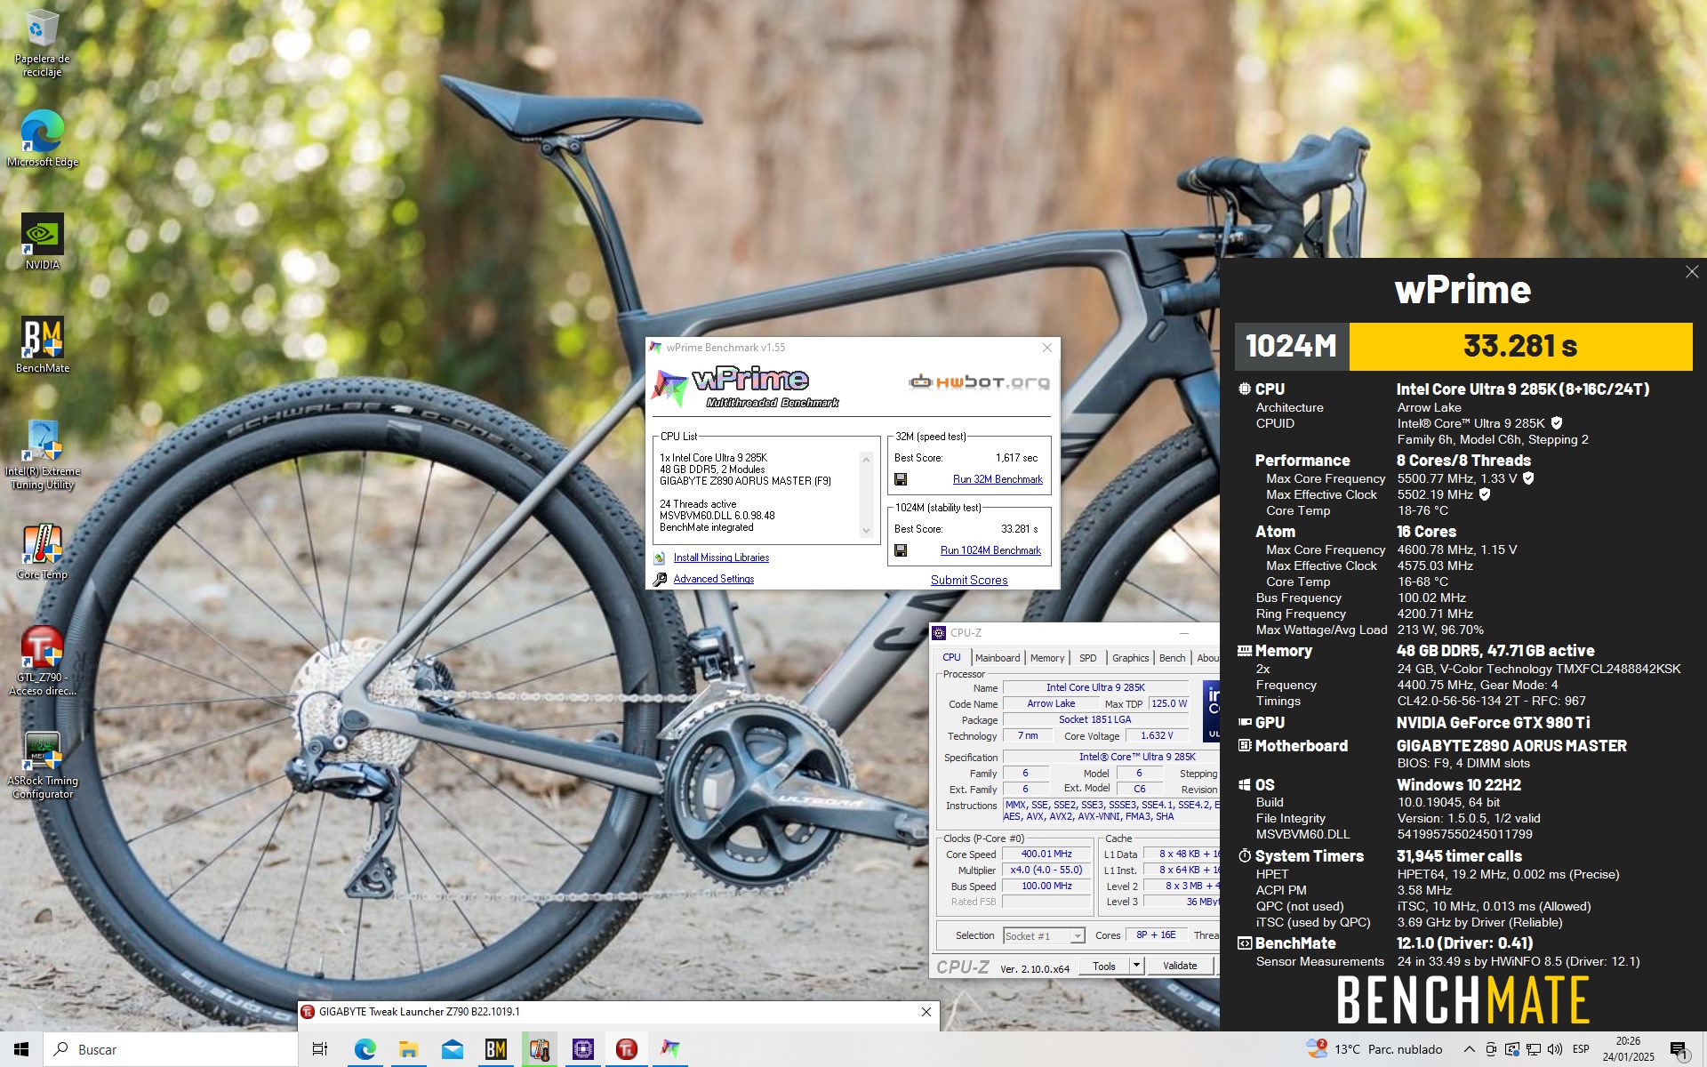
Task: Click the Install Missing Libraries link
Action: pyautogui.click(x=721, y=558)
